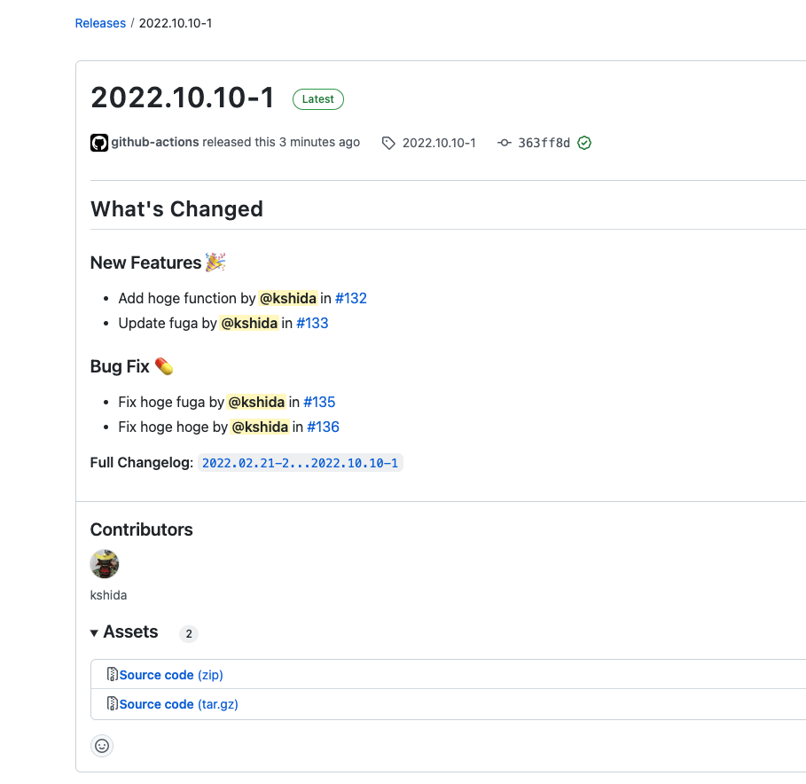Image resolution: width=806 pixels, height=784 pixels.
Task: Click the Contributors heading
Action: (x=141, y=529)
